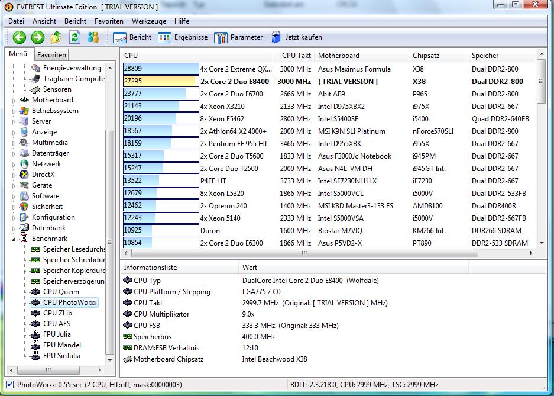Viewport: 554px width, 396px height.
Task: Select the Datenträger drive icon
Action: tap(24, 153)
